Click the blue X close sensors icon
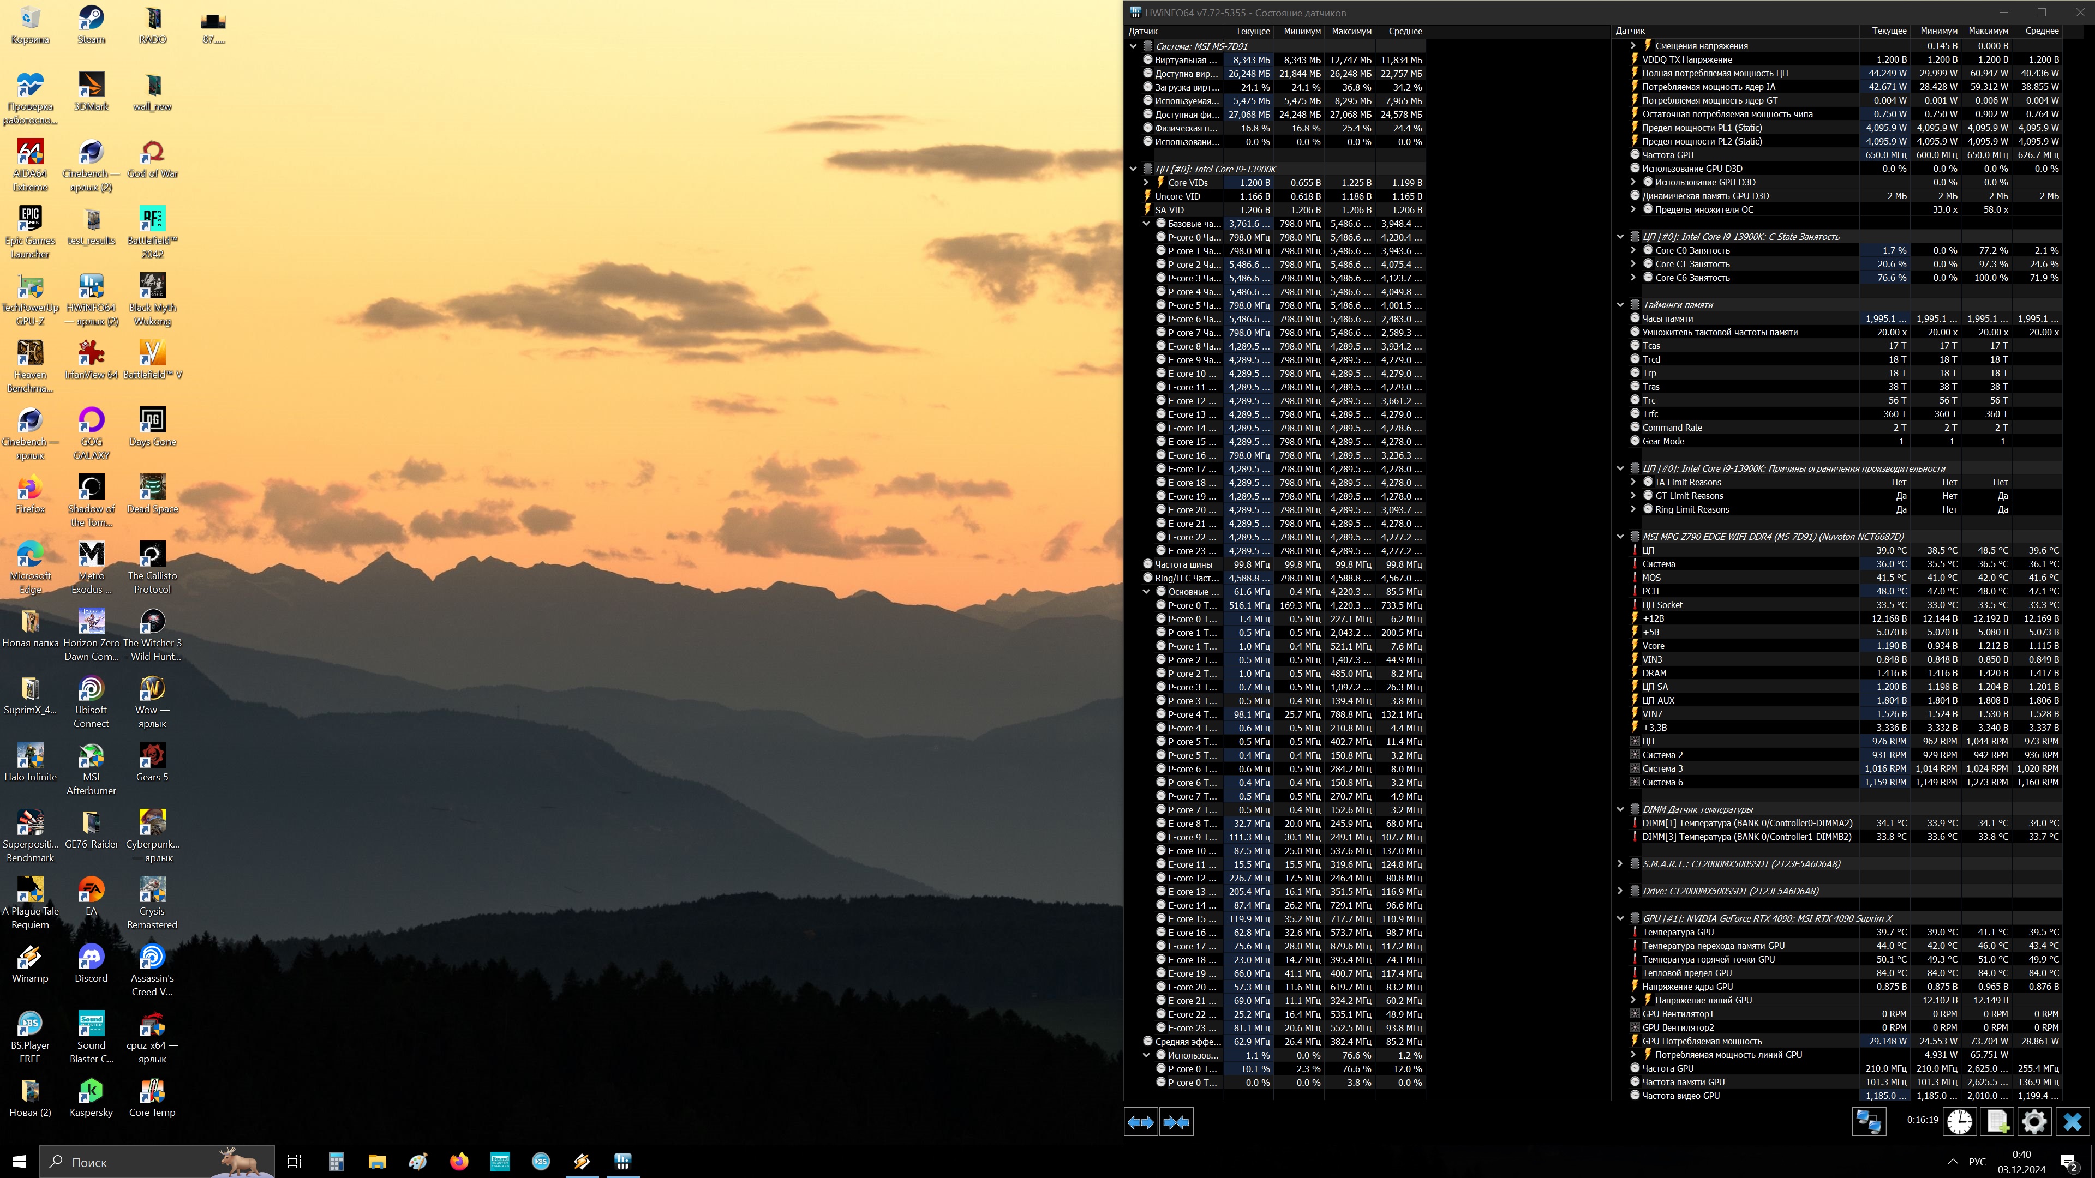This screenshot has height=1178, width=2095. pos(2072,1122)
